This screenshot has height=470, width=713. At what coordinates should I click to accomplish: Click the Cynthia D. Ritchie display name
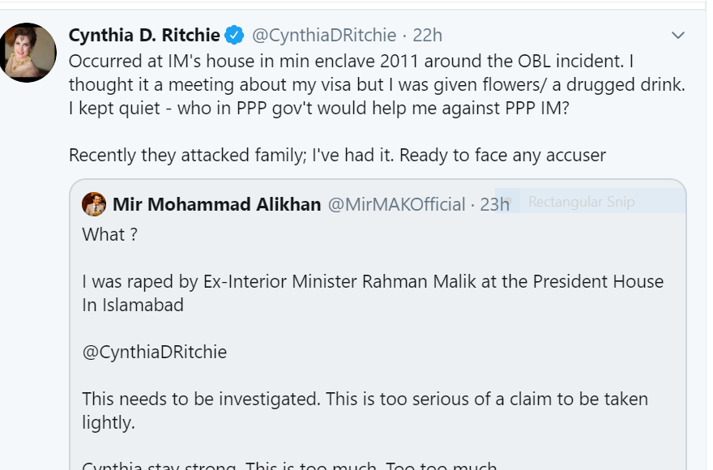click(x=144, y=35)
